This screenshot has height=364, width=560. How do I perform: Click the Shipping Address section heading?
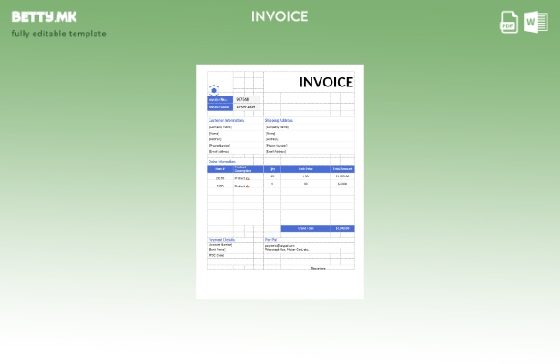(279, 120)
